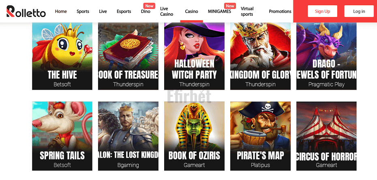Switch to the Esports section
The width and height of the screenshot is (377, 180).
(x=124, y=11)
